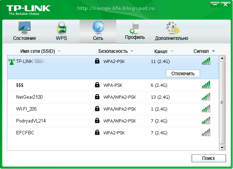Click the TP-LINK network name
Viewport: 233px width, 169px height.
coord(25,61)
